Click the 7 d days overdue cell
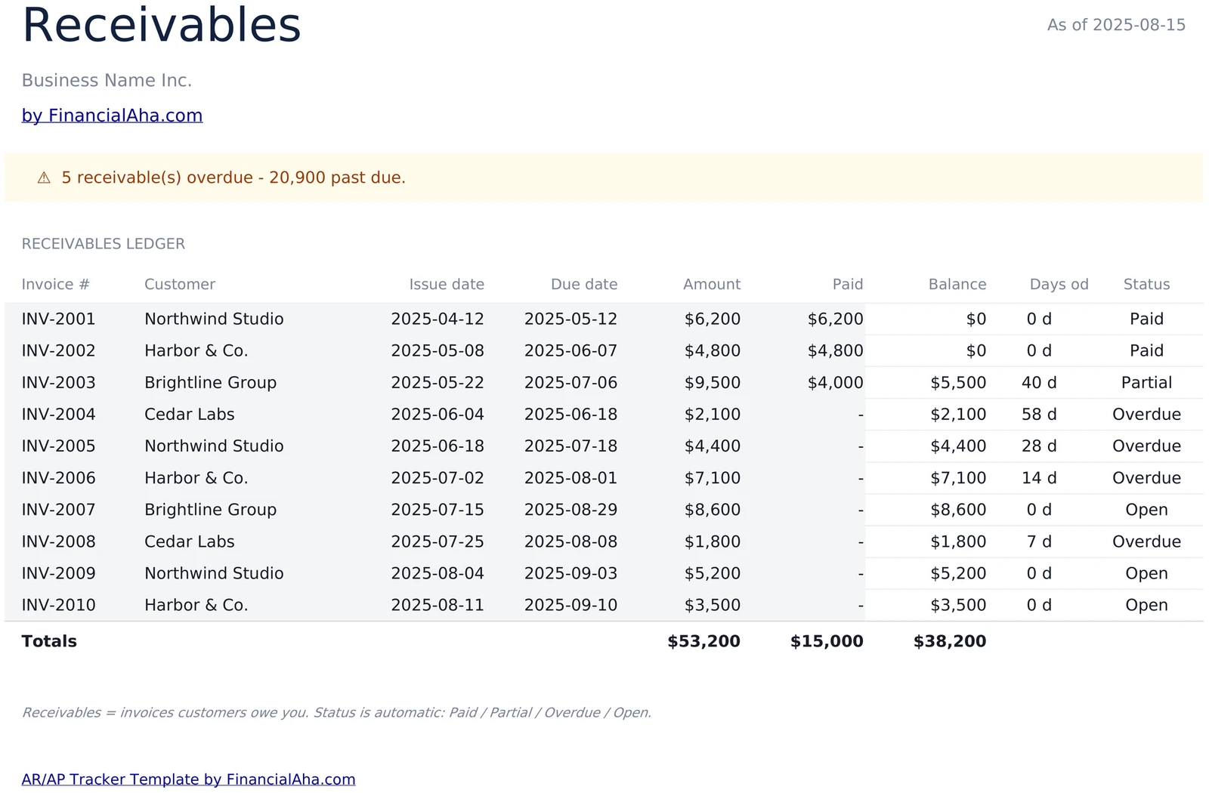The image size is (1209, 793). tap(1039, 542)
